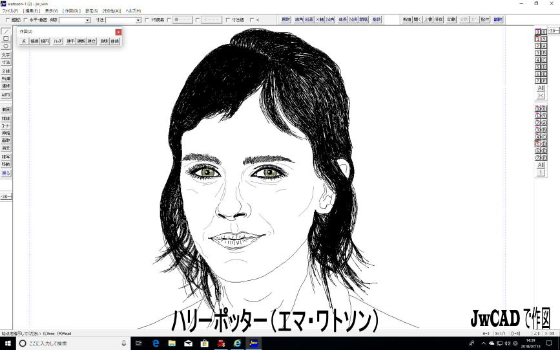Click the lower All layer-groups button

(541, 165)
